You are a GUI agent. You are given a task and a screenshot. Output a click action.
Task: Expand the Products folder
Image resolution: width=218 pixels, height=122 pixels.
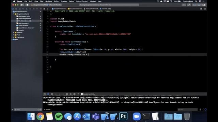point(14,33)
